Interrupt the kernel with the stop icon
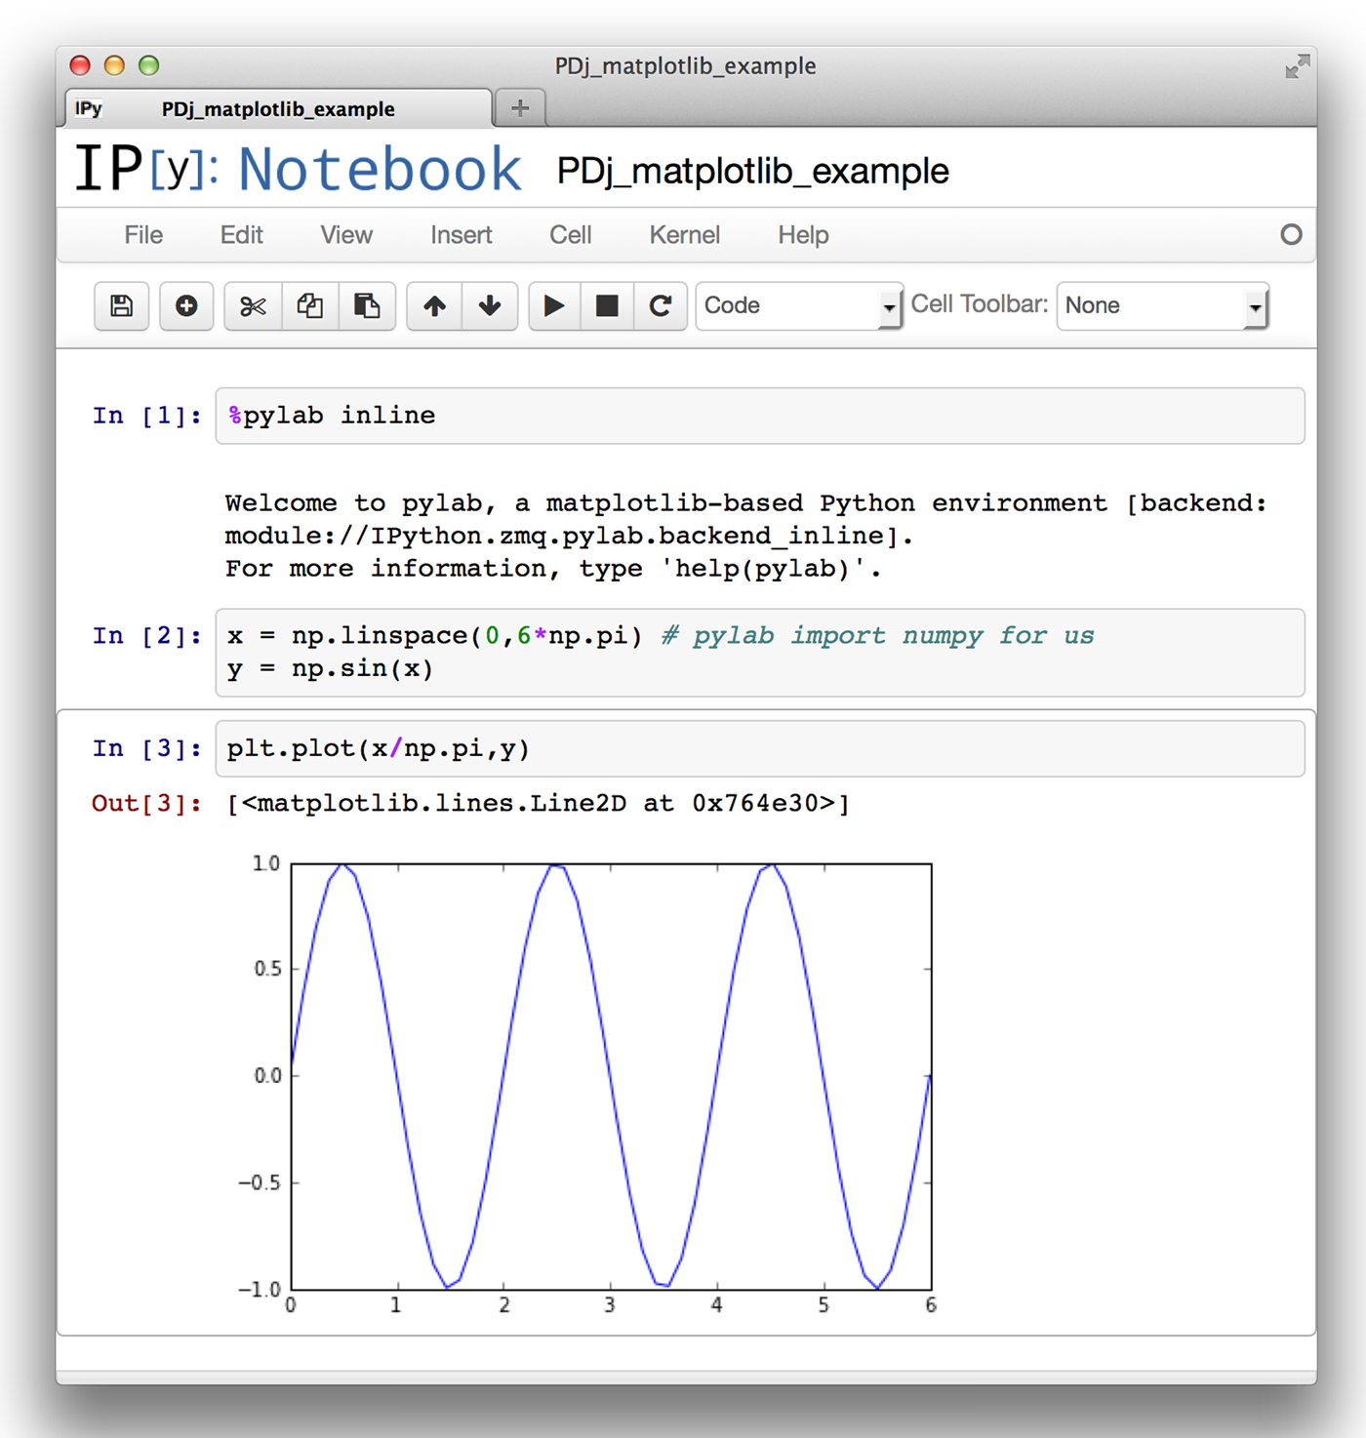 pos(607,306)
